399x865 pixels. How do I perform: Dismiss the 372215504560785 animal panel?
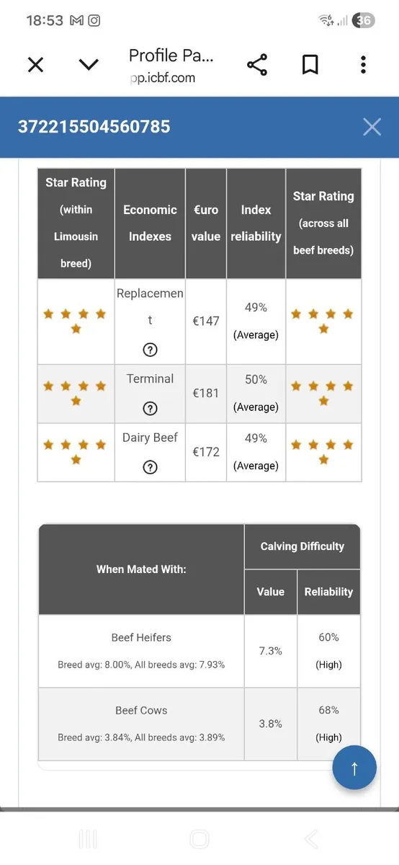click(x=372, y=127)
